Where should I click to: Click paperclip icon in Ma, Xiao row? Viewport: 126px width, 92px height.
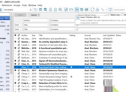tap(19, 39)
